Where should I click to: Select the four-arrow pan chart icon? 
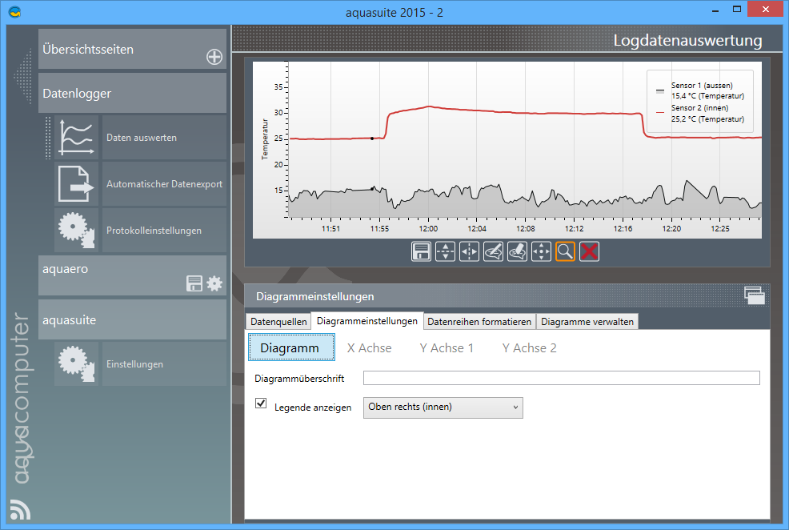pos(542,251)
